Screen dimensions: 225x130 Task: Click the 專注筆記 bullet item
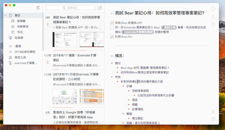(137, 118)
